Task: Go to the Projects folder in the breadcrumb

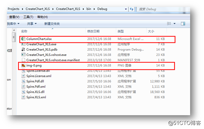Action: click(14, 9)
